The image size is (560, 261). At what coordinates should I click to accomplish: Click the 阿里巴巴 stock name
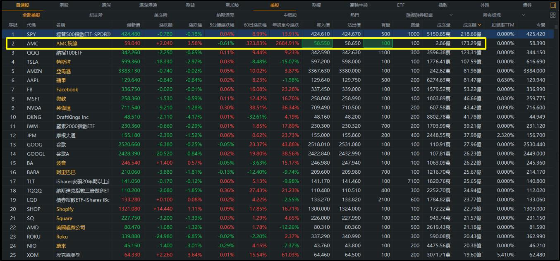pyautogui.click(x=66, y=172)
